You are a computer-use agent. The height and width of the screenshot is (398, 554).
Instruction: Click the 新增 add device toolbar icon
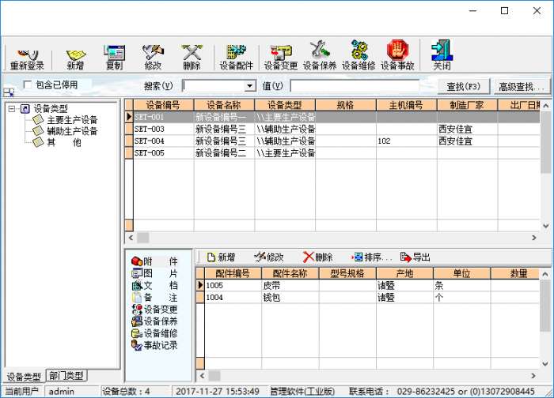[75, 55]
